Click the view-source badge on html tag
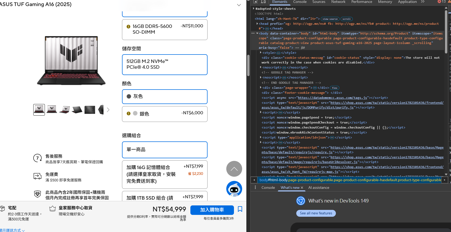Image resolution: width=451 pixels, height=232 pixels. point(330,19)
